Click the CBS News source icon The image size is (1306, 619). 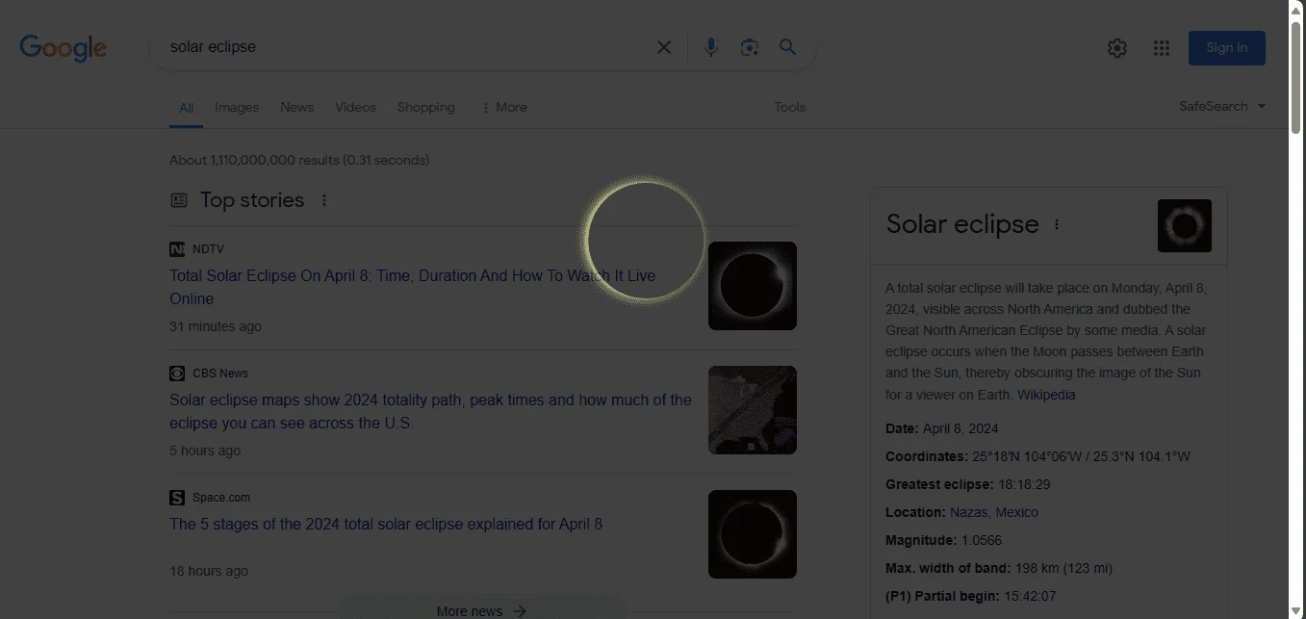177,374
